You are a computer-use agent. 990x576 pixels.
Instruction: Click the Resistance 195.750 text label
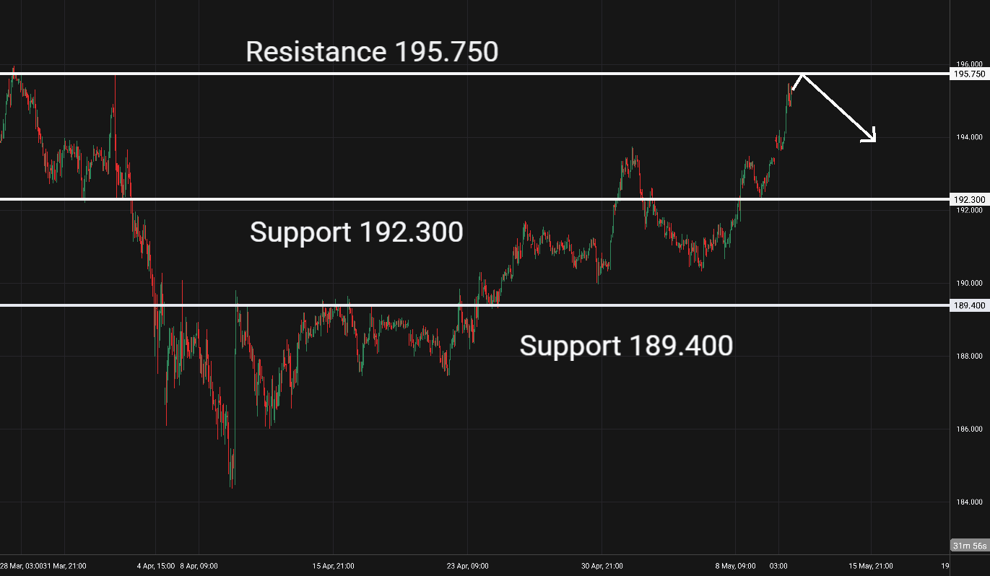(x=372, y=51)
